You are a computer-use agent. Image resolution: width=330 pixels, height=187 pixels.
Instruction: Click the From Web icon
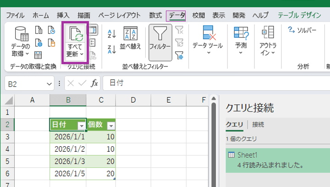38,43
